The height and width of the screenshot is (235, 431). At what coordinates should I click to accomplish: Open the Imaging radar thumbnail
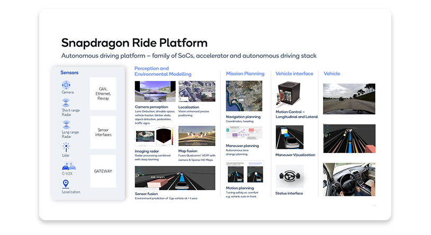point(155,136)
